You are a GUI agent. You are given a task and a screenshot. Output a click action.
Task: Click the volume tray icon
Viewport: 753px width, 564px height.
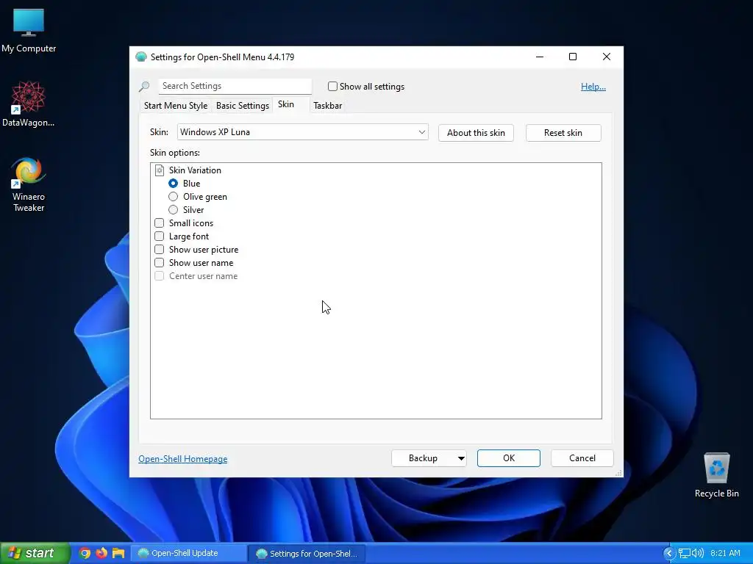(697, 554)
